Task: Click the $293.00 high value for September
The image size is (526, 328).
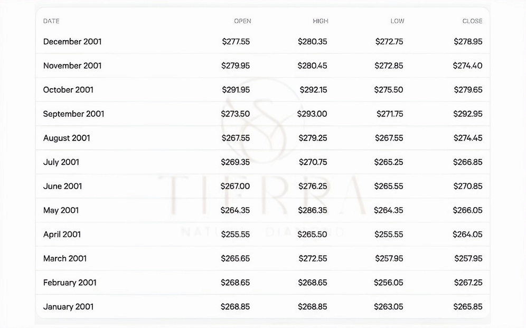Action: (312, 114)
